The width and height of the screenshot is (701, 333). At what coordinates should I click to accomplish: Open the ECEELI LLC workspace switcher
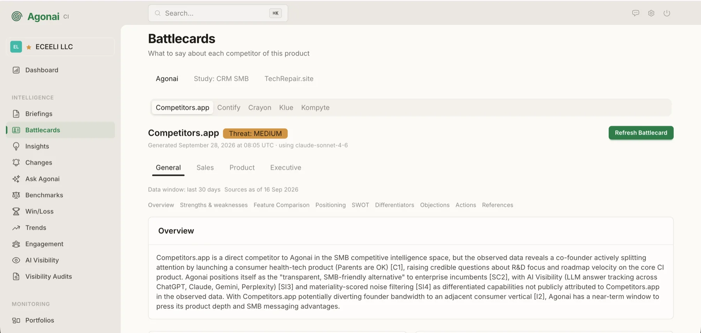60,47
